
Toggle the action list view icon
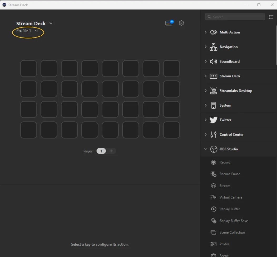271,17
